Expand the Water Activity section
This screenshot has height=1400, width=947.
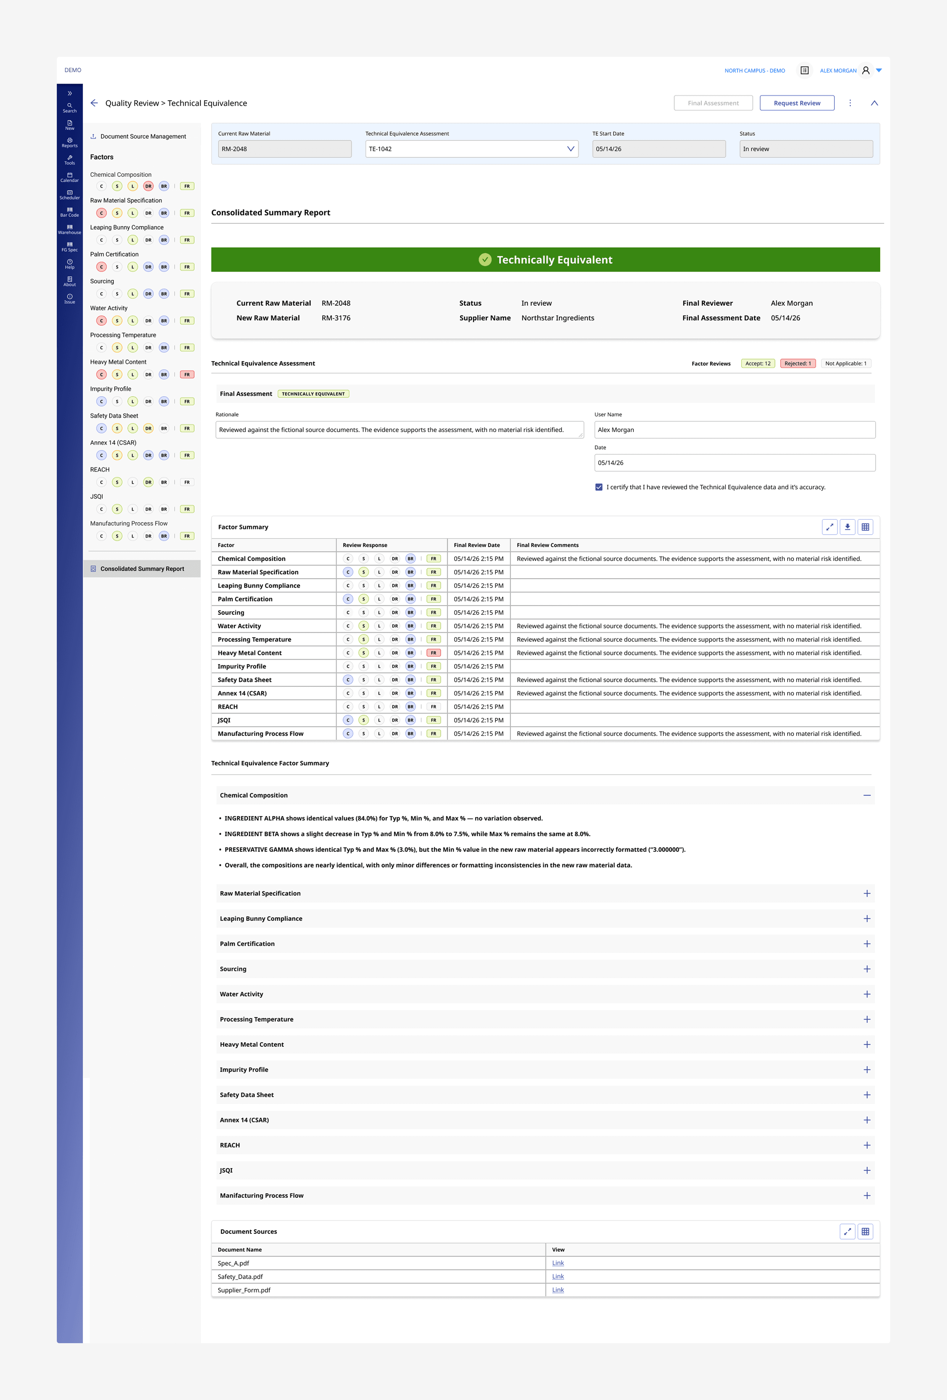click(x=867, y=994)
